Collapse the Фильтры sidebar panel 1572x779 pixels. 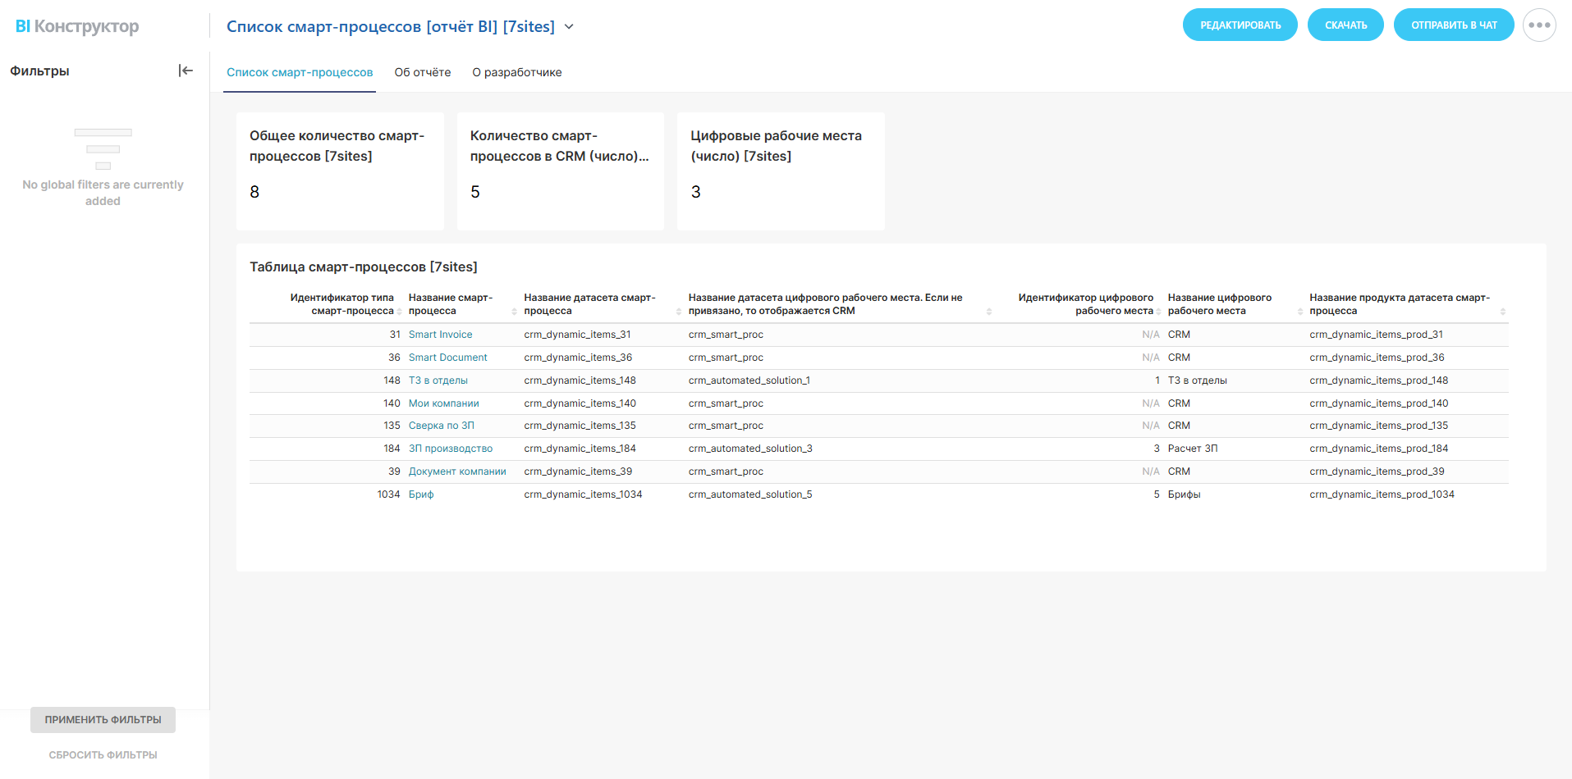(x=186, y=71)
